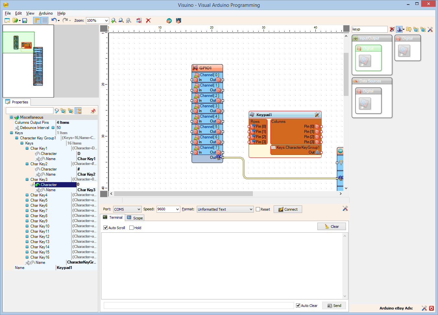Enable Hold in the Terminal panel

pyautogui.click(x=131, y=227)
